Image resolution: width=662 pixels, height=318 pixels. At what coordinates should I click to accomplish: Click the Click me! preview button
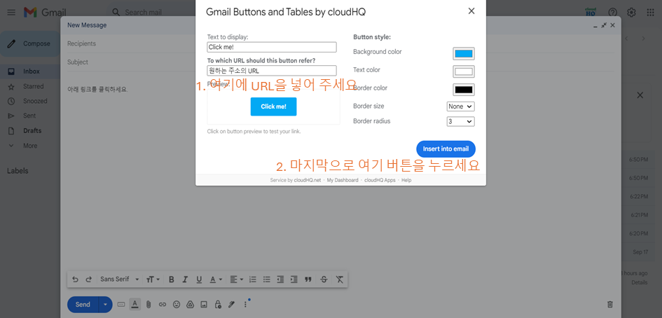(274, 106)
